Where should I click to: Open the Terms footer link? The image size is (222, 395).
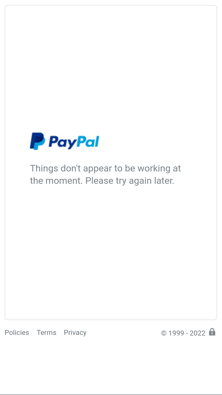(x=46, y=332)
